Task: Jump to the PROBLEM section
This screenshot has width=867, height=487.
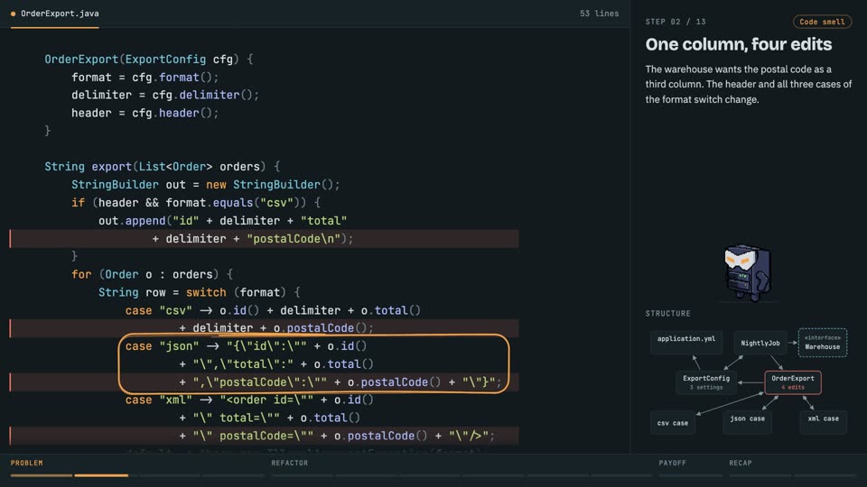Action: click(x=26, y=463)
